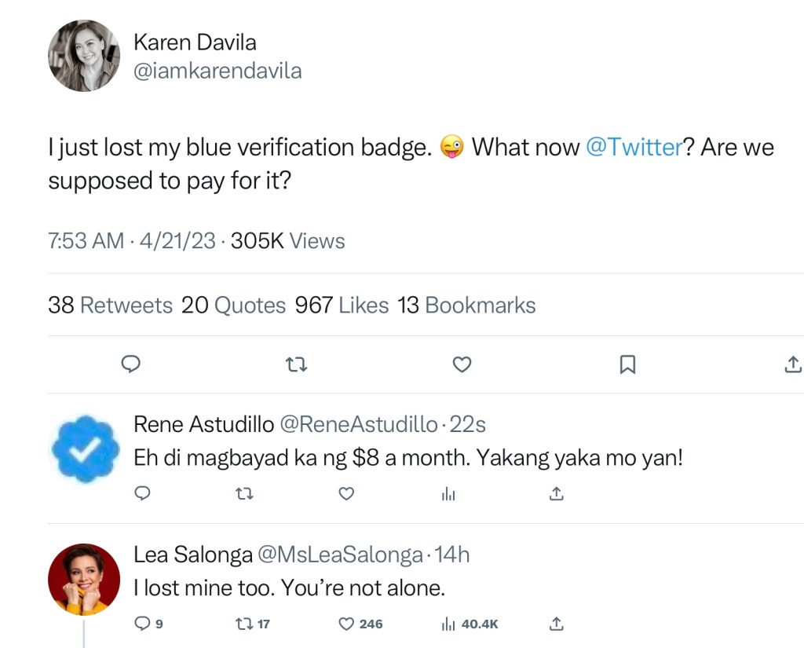Open Karen Davila's profile picture

tap(84, 56)
